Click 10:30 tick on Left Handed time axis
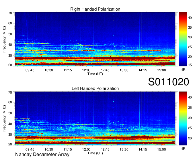The height and width of the screenshot is (158, 195). 49,149
